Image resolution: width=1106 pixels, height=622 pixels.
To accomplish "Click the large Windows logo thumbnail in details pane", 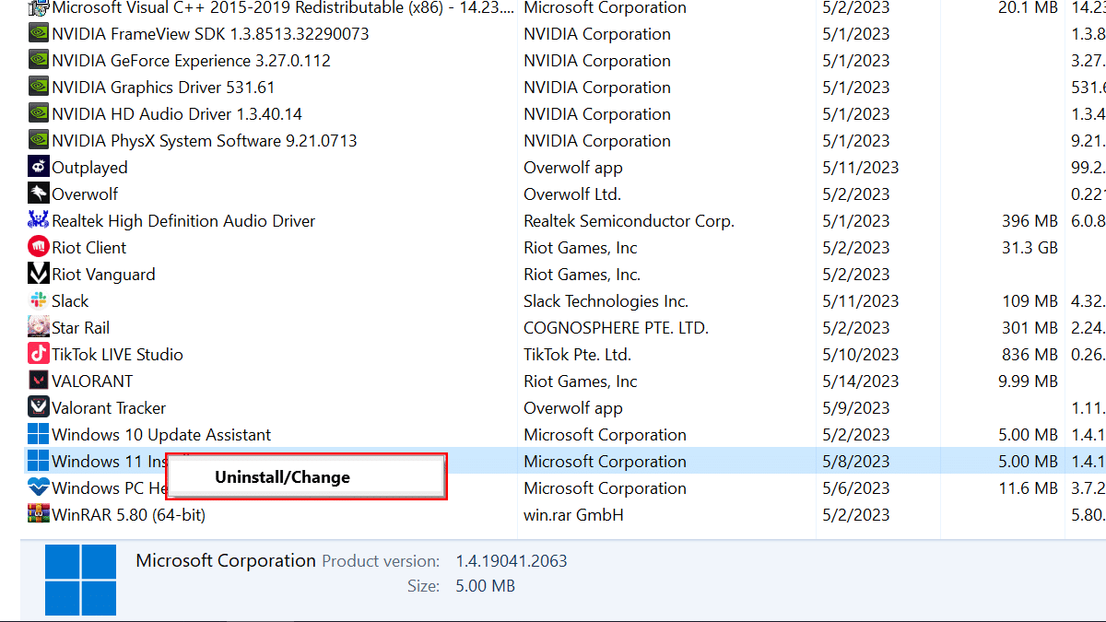I will 81,580.
